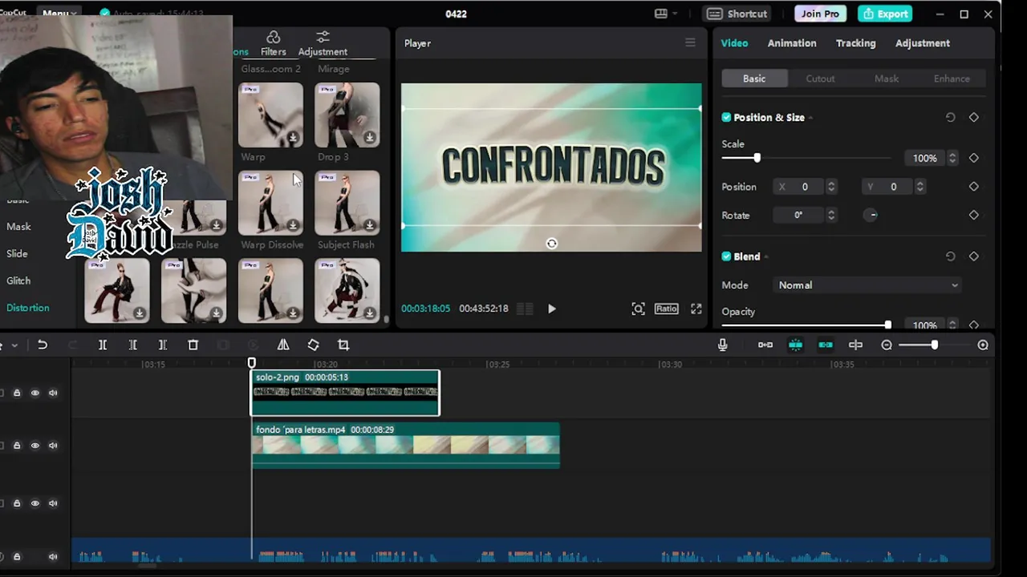Reset Position & Size settings
Screen dimensions: 1027x577
tap(950, 117)
